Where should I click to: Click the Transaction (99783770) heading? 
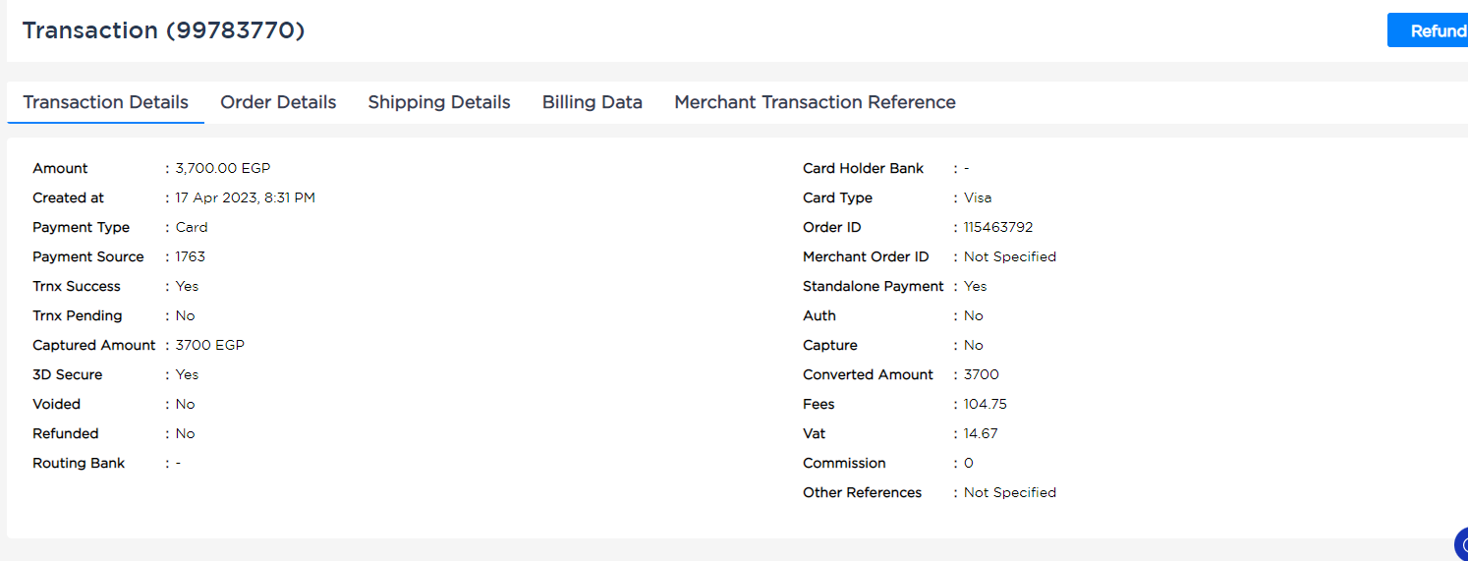164,30
